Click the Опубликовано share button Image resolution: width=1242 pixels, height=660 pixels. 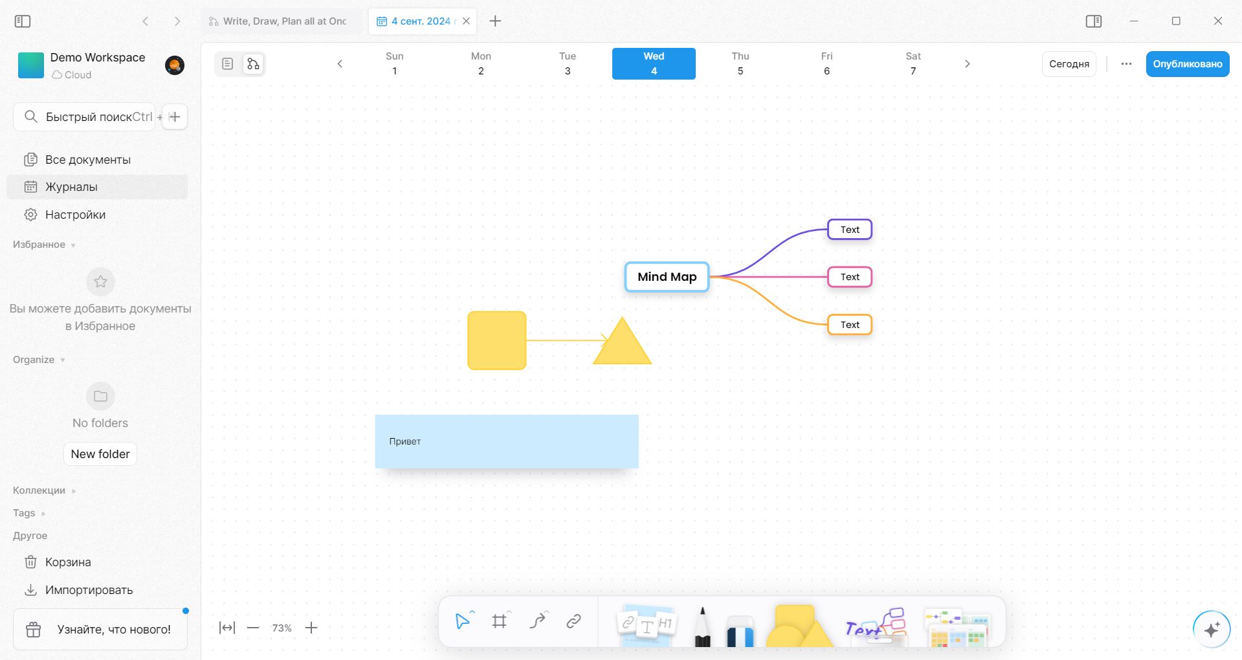(x=1188, y=64)
